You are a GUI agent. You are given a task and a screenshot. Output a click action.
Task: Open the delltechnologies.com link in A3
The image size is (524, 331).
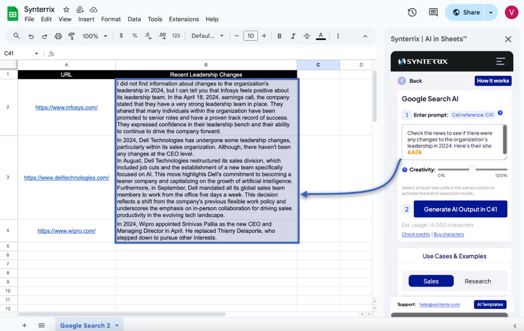pos(67,178)
